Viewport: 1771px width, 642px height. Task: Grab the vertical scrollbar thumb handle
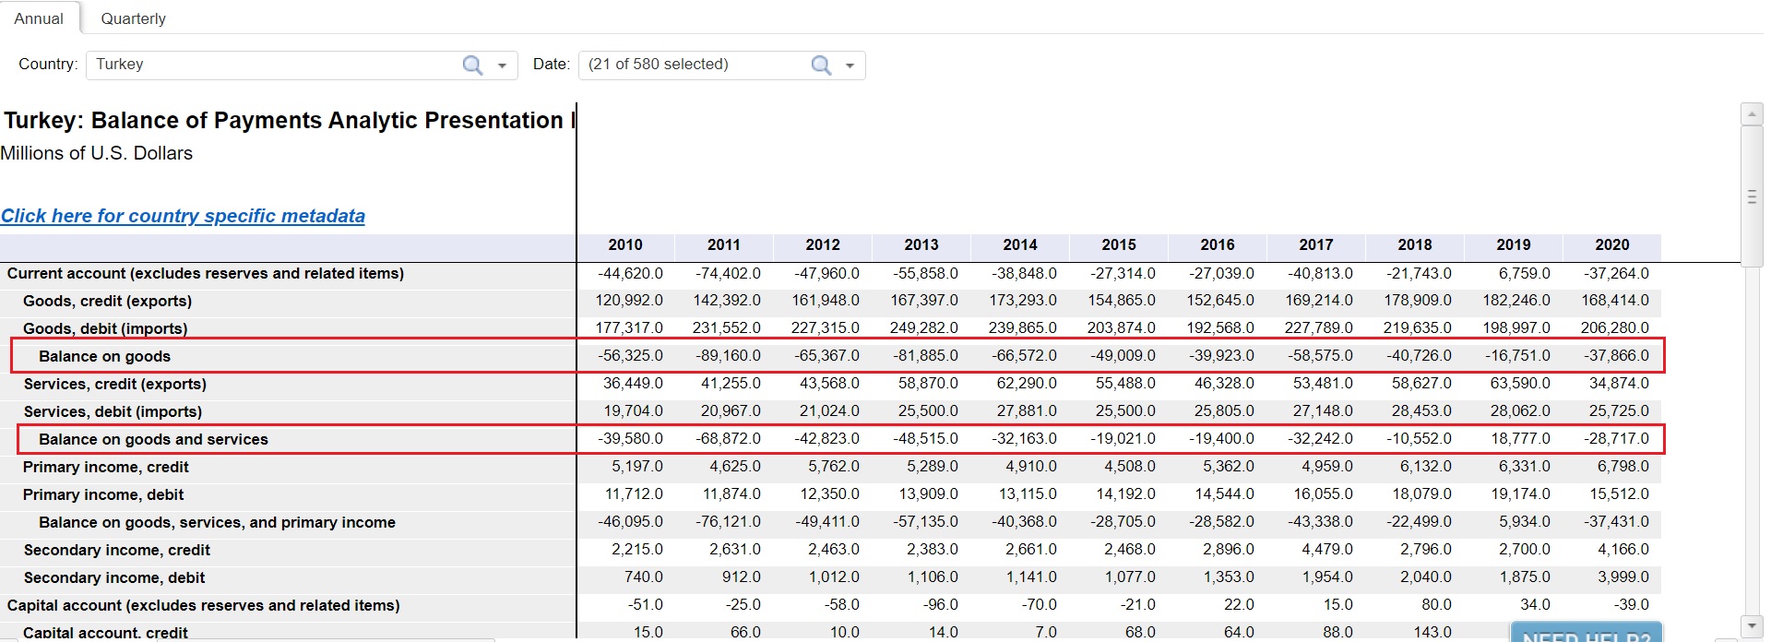1752,196
